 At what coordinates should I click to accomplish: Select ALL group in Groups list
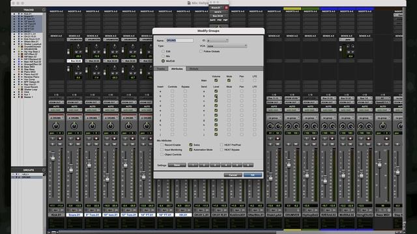click(x=27, y=174)
